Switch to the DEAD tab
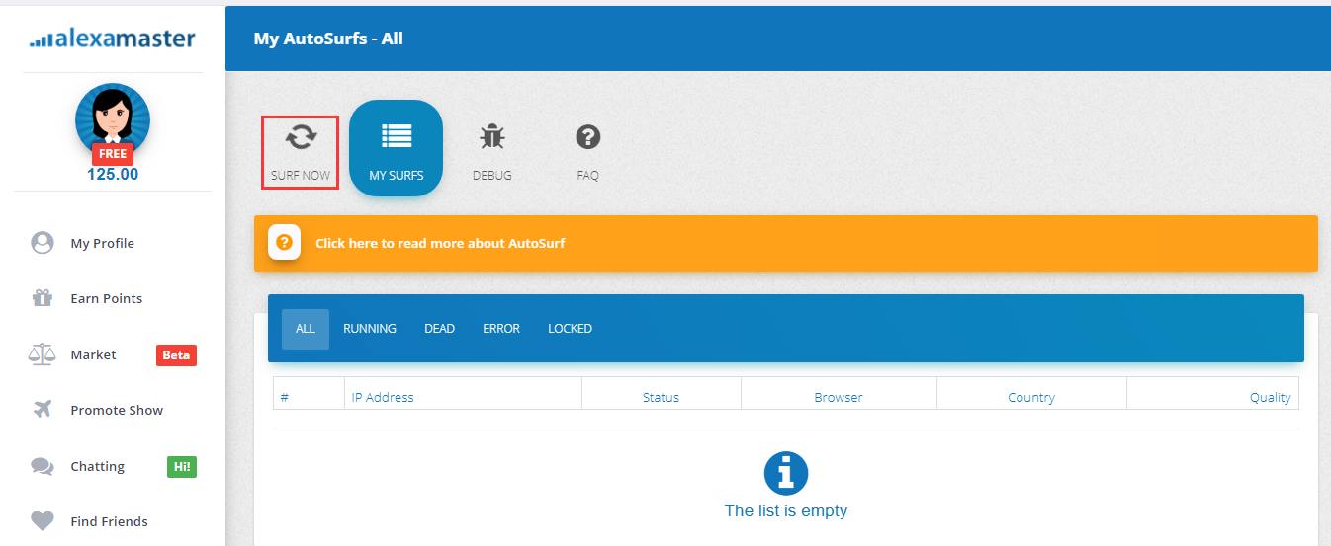Viewport: 1331px width, 546px height. coord(439,329)
